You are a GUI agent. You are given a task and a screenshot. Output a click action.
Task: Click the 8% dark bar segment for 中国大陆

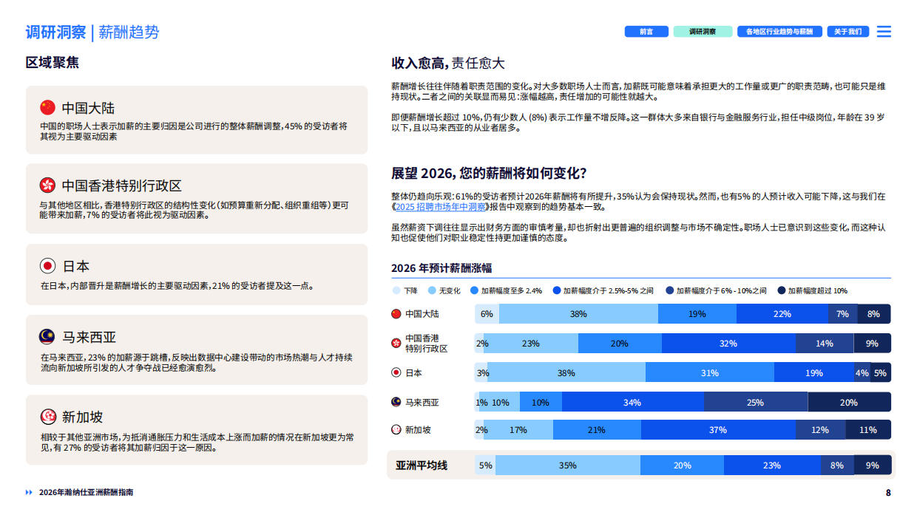pos(874,313)
